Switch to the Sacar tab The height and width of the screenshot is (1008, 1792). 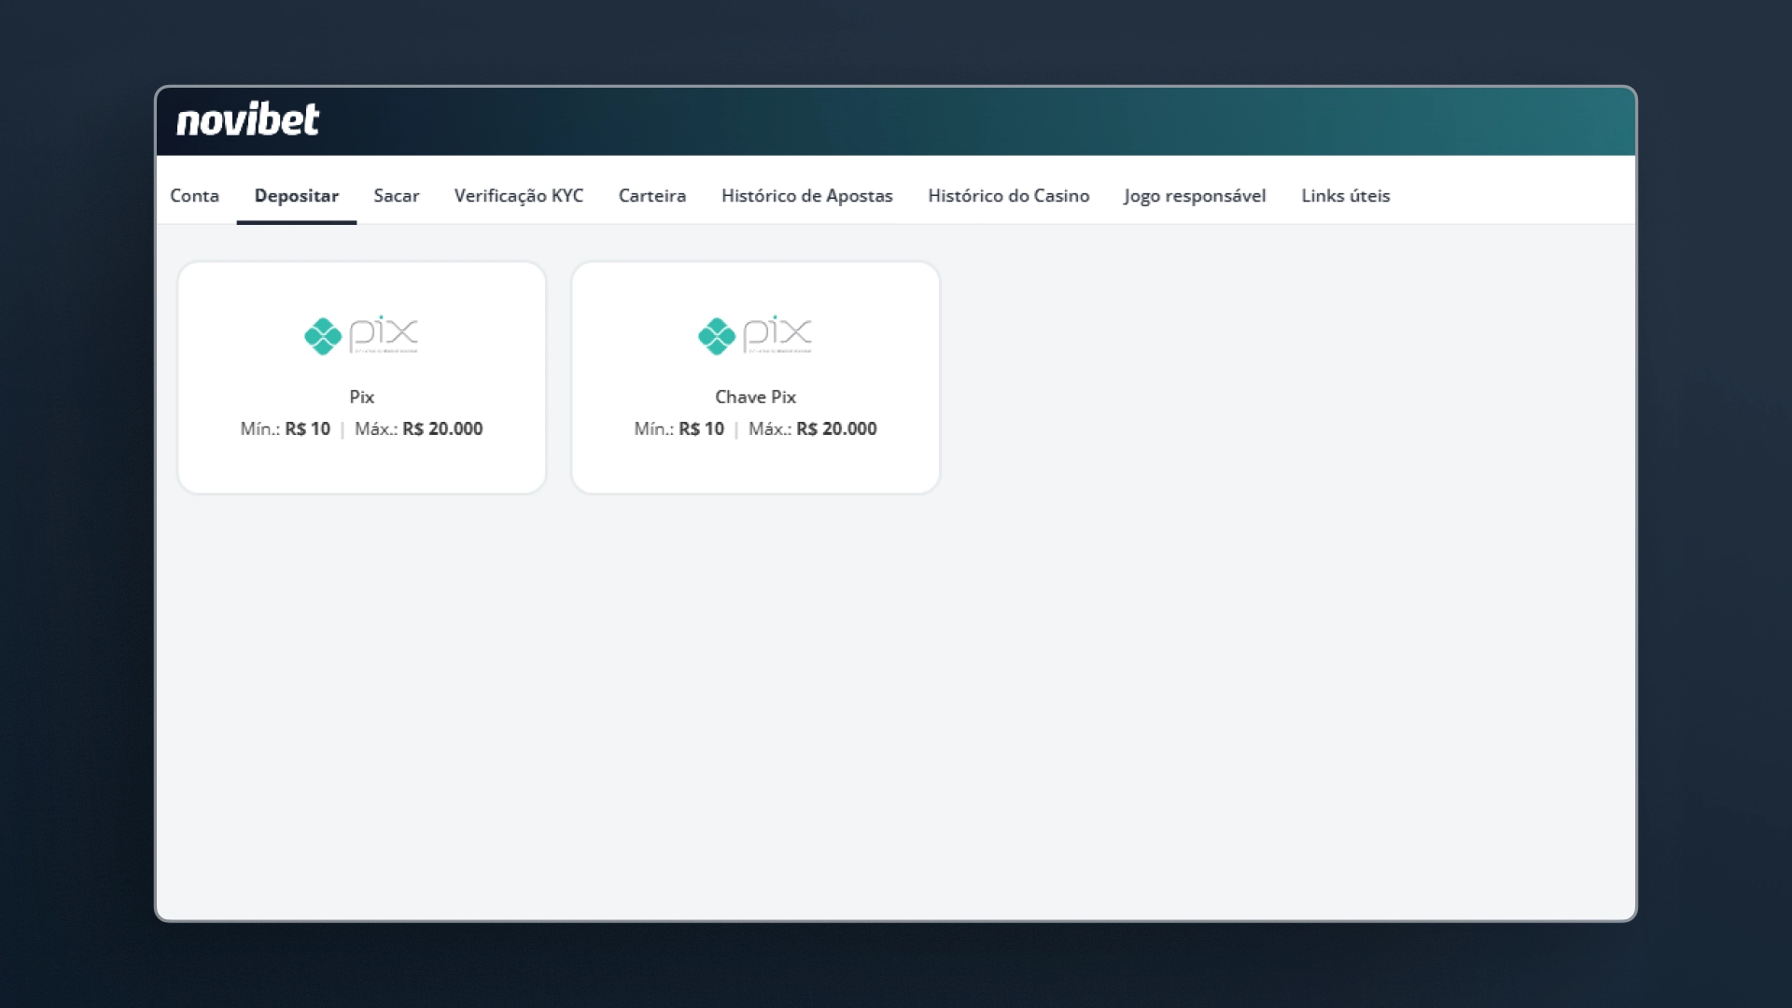pyautogui.click(x=397, y=195)
